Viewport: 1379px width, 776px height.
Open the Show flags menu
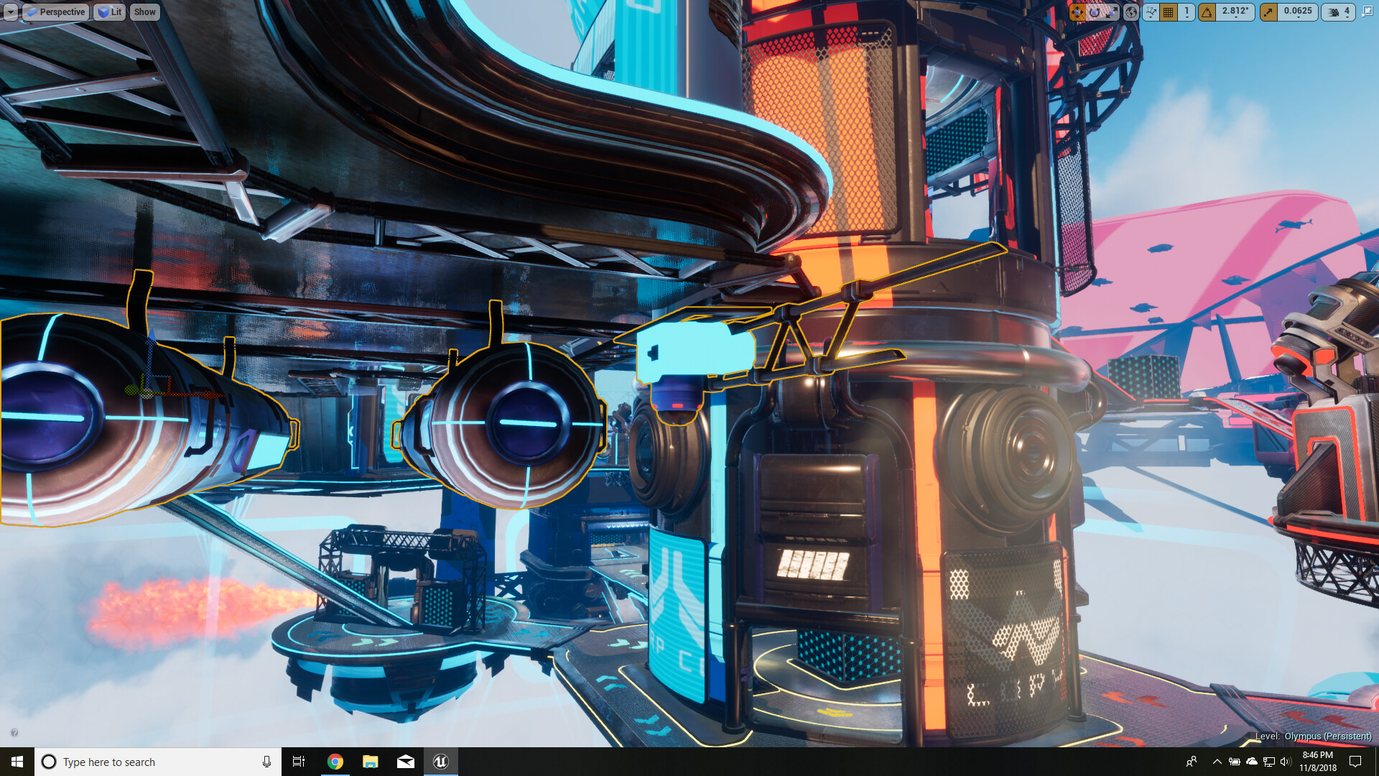pos(144,11)
